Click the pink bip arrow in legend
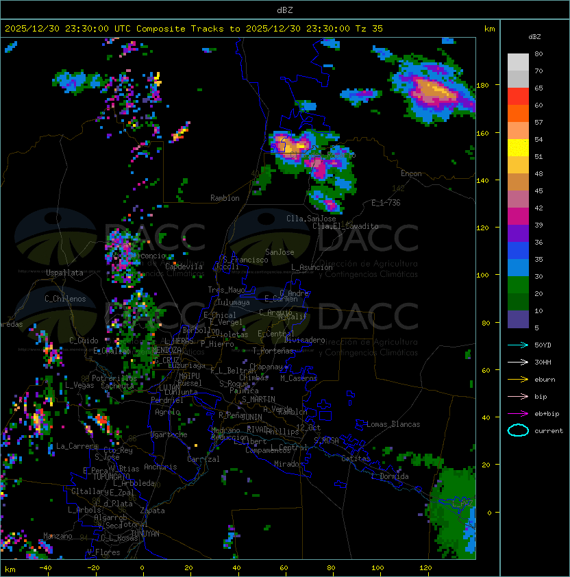This screenshot has width=570, height=577. [x=518, y=396]
